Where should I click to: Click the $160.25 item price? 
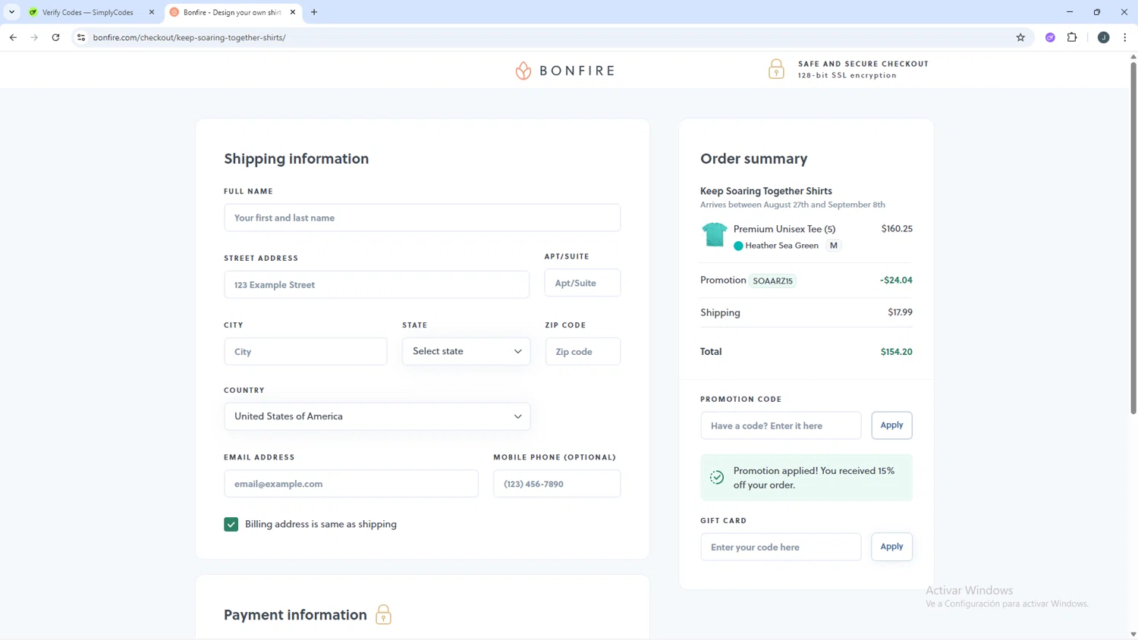point(897,228)
